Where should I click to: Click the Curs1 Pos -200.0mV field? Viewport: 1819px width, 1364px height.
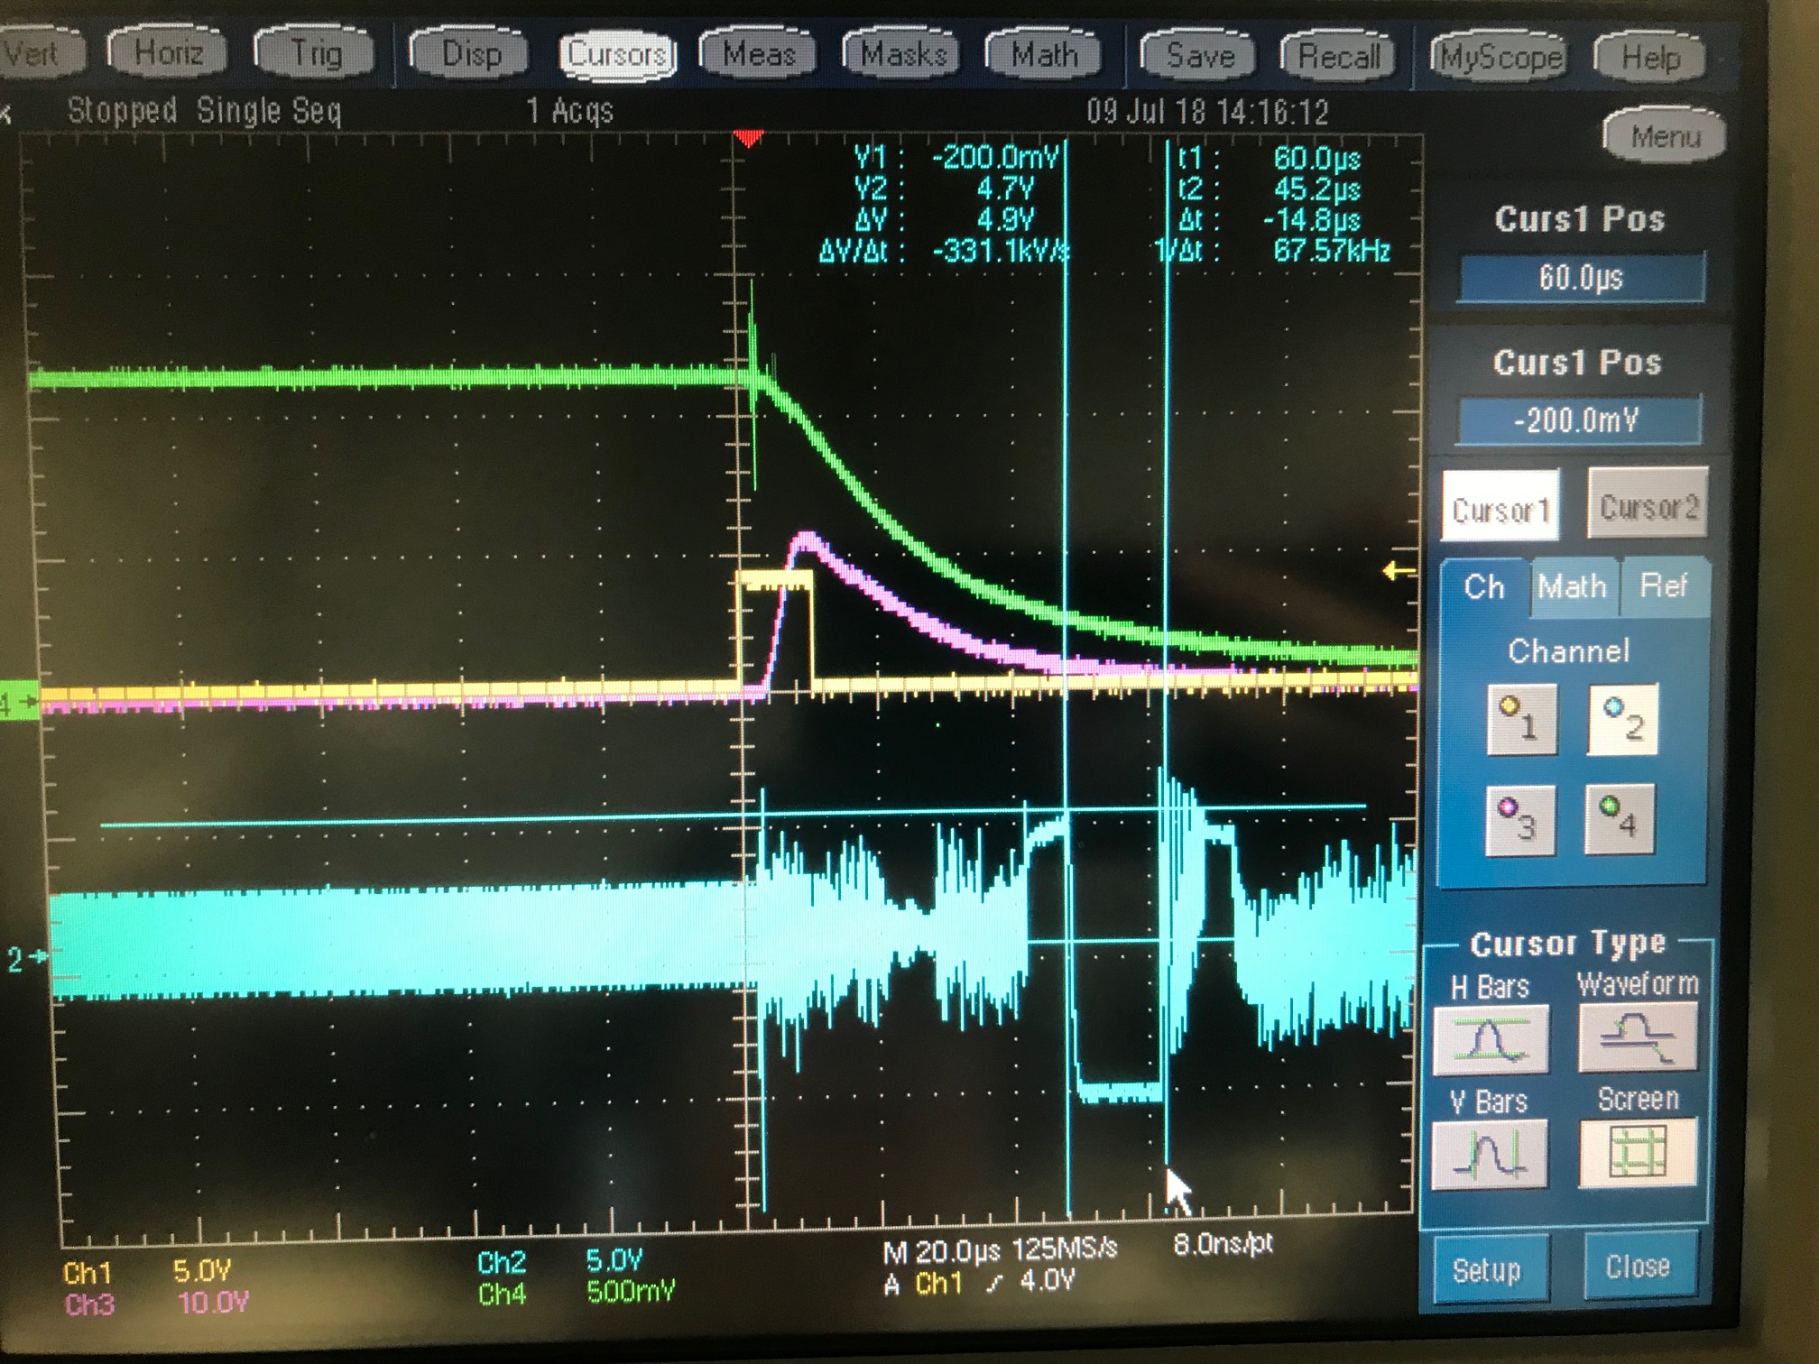(1577, 420)
